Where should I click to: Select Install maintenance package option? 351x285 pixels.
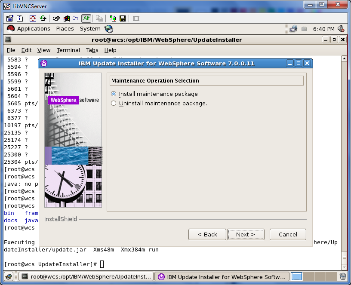[x=155, y=94]
